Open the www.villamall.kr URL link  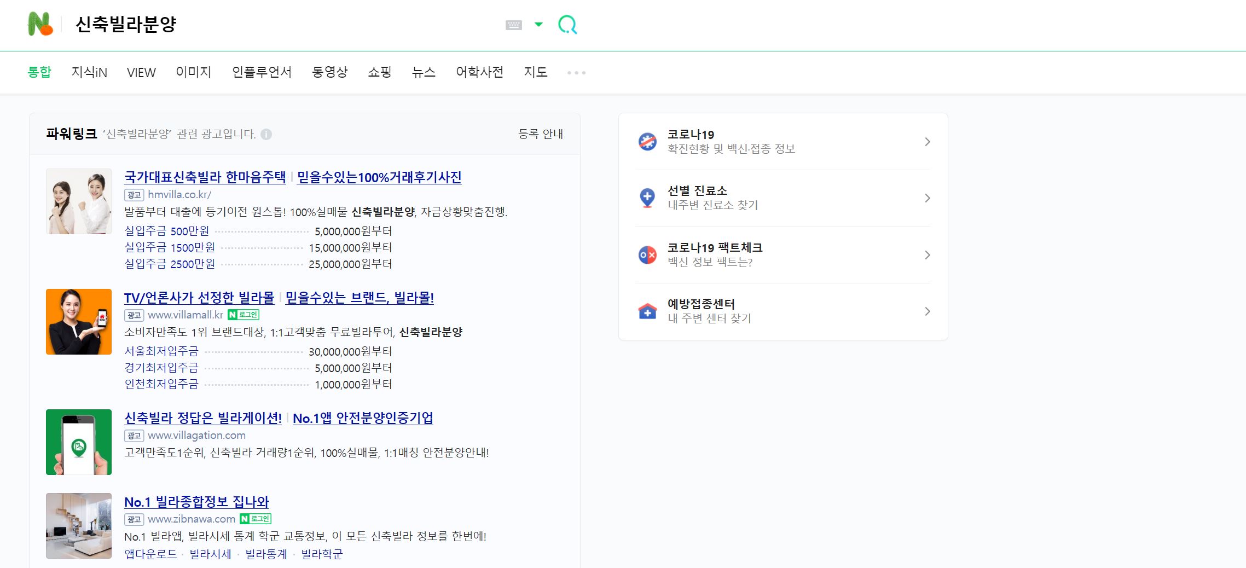186,315
